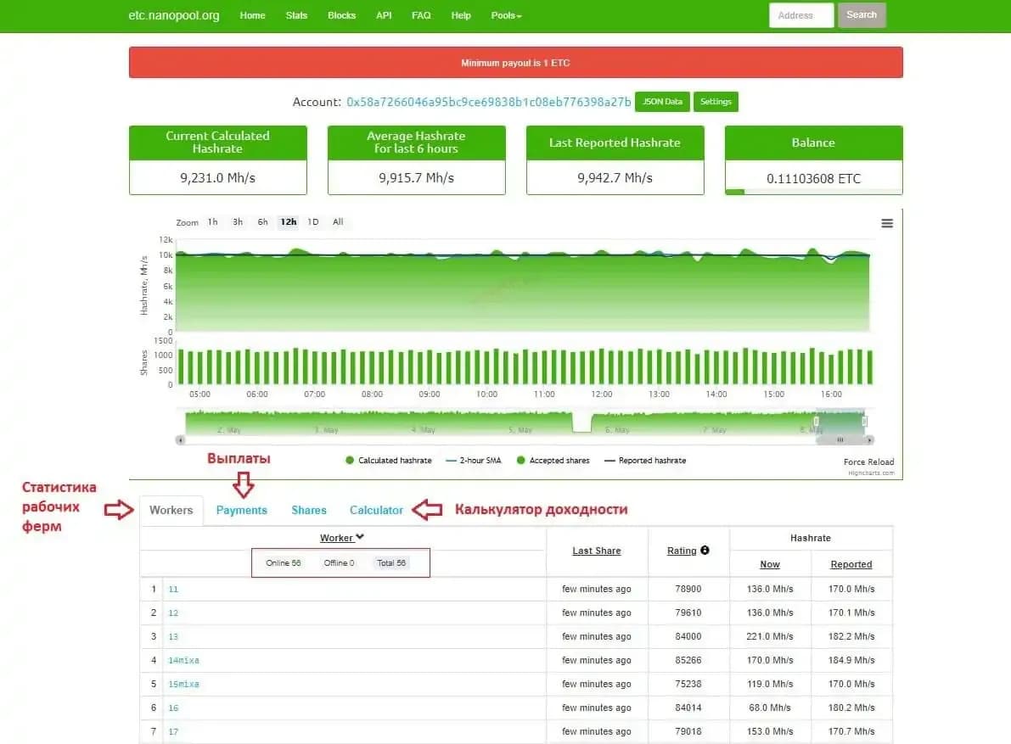Sort table by Reported hashrate
Image resolution: width=1011 pixels, height=744 pixels.
(851, 564)
